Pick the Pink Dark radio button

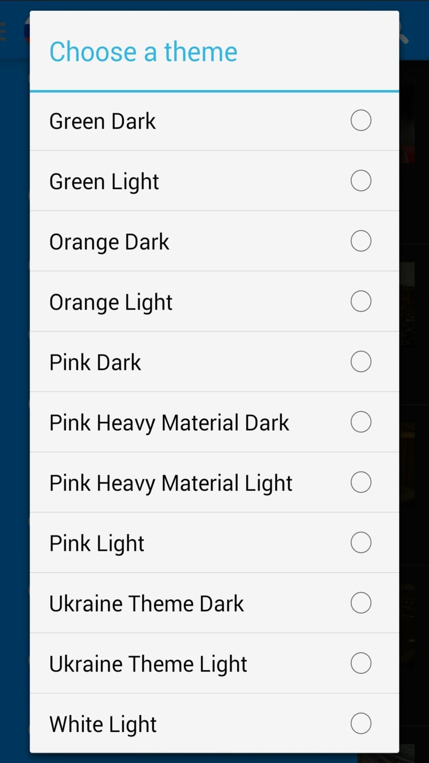(x=361, y=362)
